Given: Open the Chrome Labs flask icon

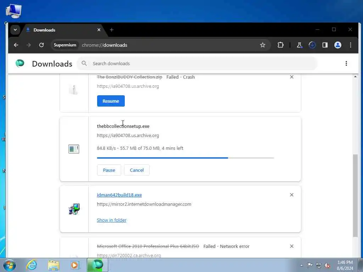Looking at the screenshot, I should tap(300, 45).
